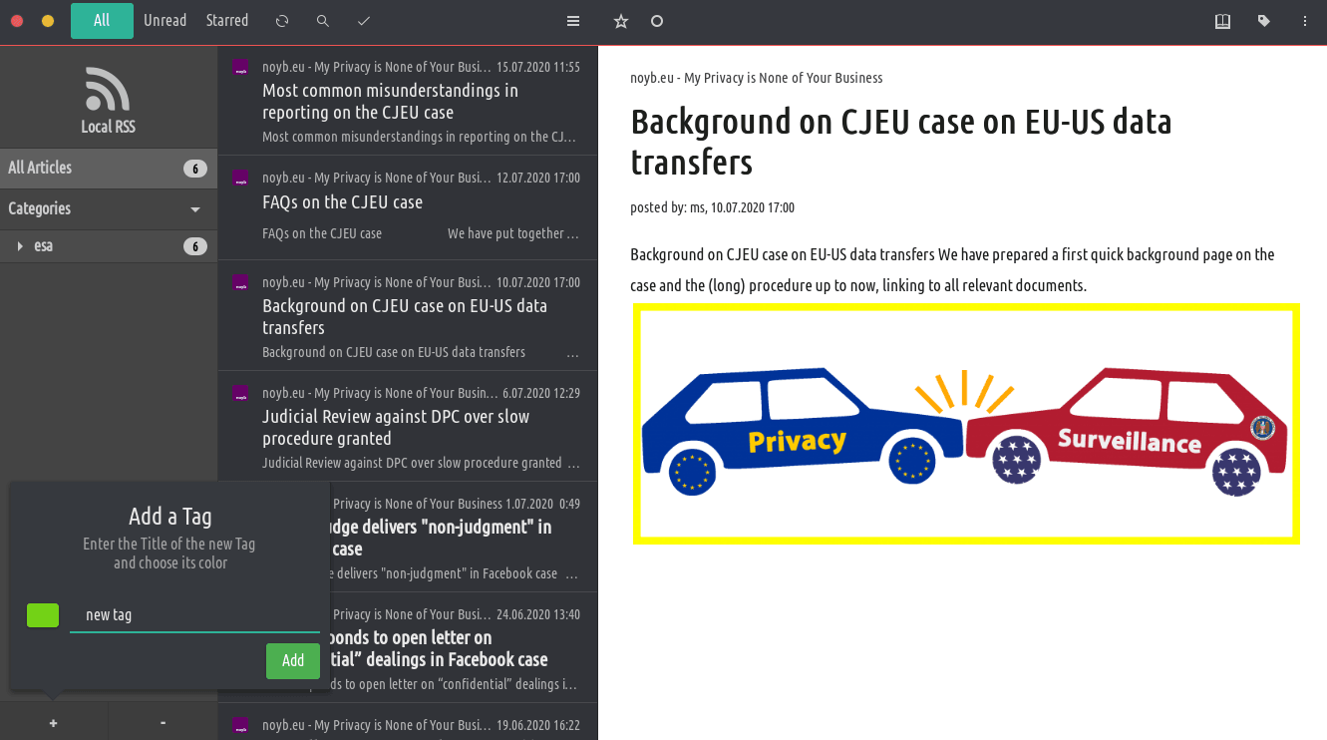Image resolution: width=1327 pixels, height=740 pixels.
Task: Open the article search icon
Action: pyautogui.click(x=322, y=21)
